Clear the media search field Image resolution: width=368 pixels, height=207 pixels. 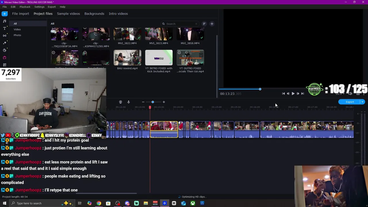196,24
